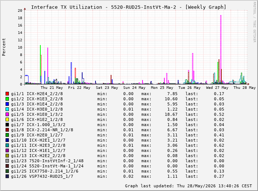Click max value 18.67 for gi1/5
This screenshot has height=191, width=258.
click(171, 114)
